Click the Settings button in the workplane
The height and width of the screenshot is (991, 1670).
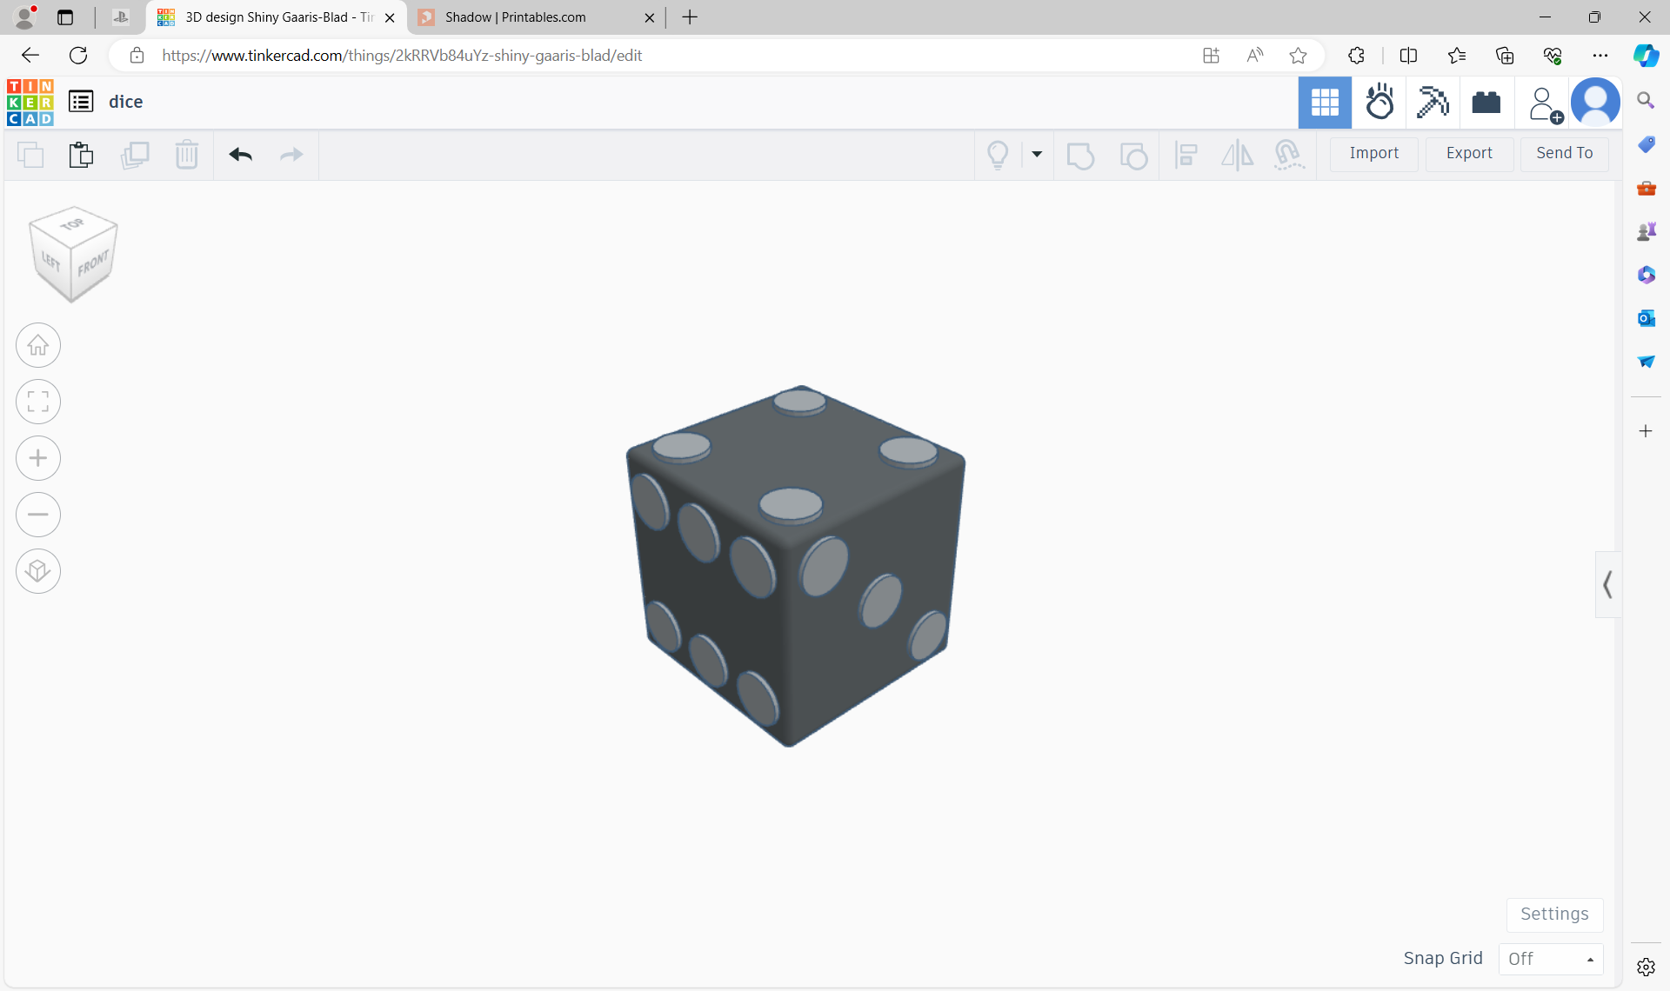[x=1554, y=915]
